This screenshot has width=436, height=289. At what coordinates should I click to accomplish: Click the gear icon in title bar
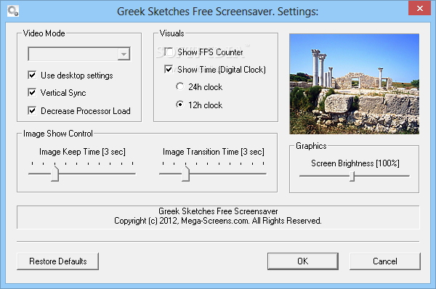point(13,11)
